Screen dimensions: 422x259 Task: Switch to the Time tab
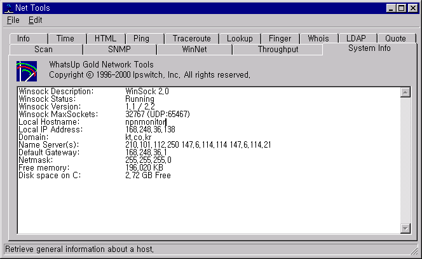pyautogui.click(x=67, y=39)
